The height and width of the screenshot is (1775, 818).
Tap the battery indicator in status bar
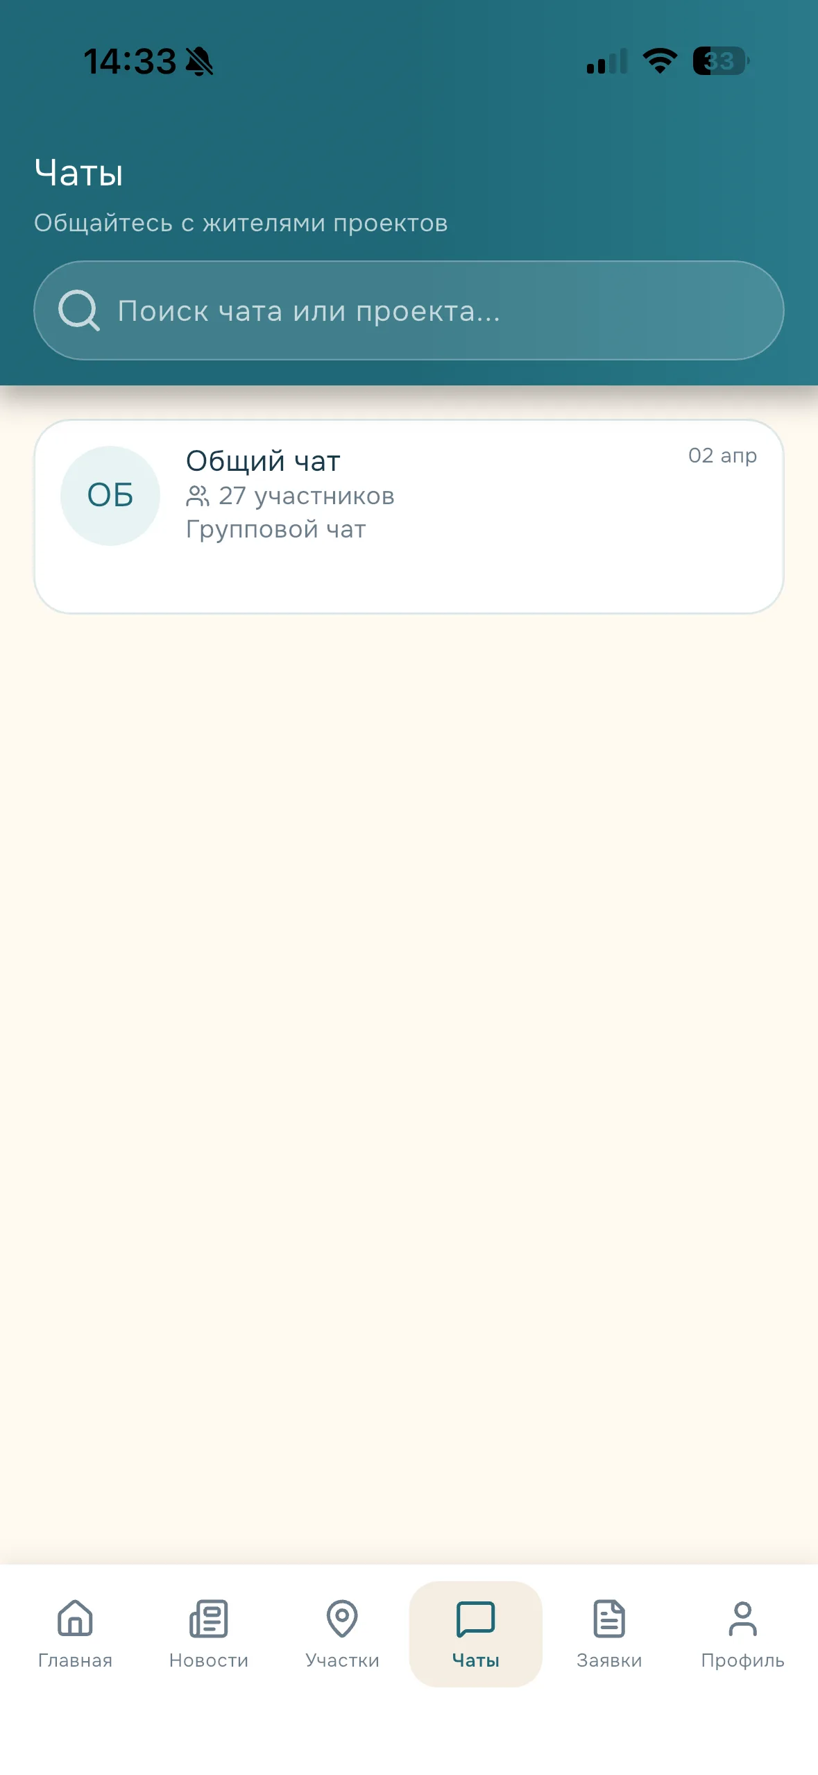(721, 61)
